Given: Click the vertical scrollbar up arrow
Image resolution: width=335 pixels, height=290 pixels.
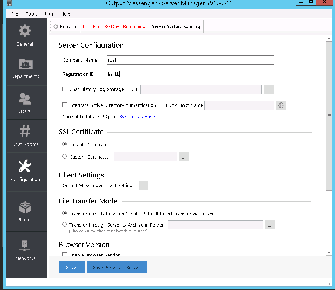Looking at the screenshot, I should (329, 39).
